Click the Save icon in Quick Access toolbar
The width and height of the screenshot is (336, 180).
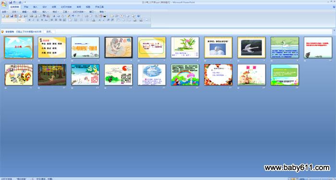11,2
